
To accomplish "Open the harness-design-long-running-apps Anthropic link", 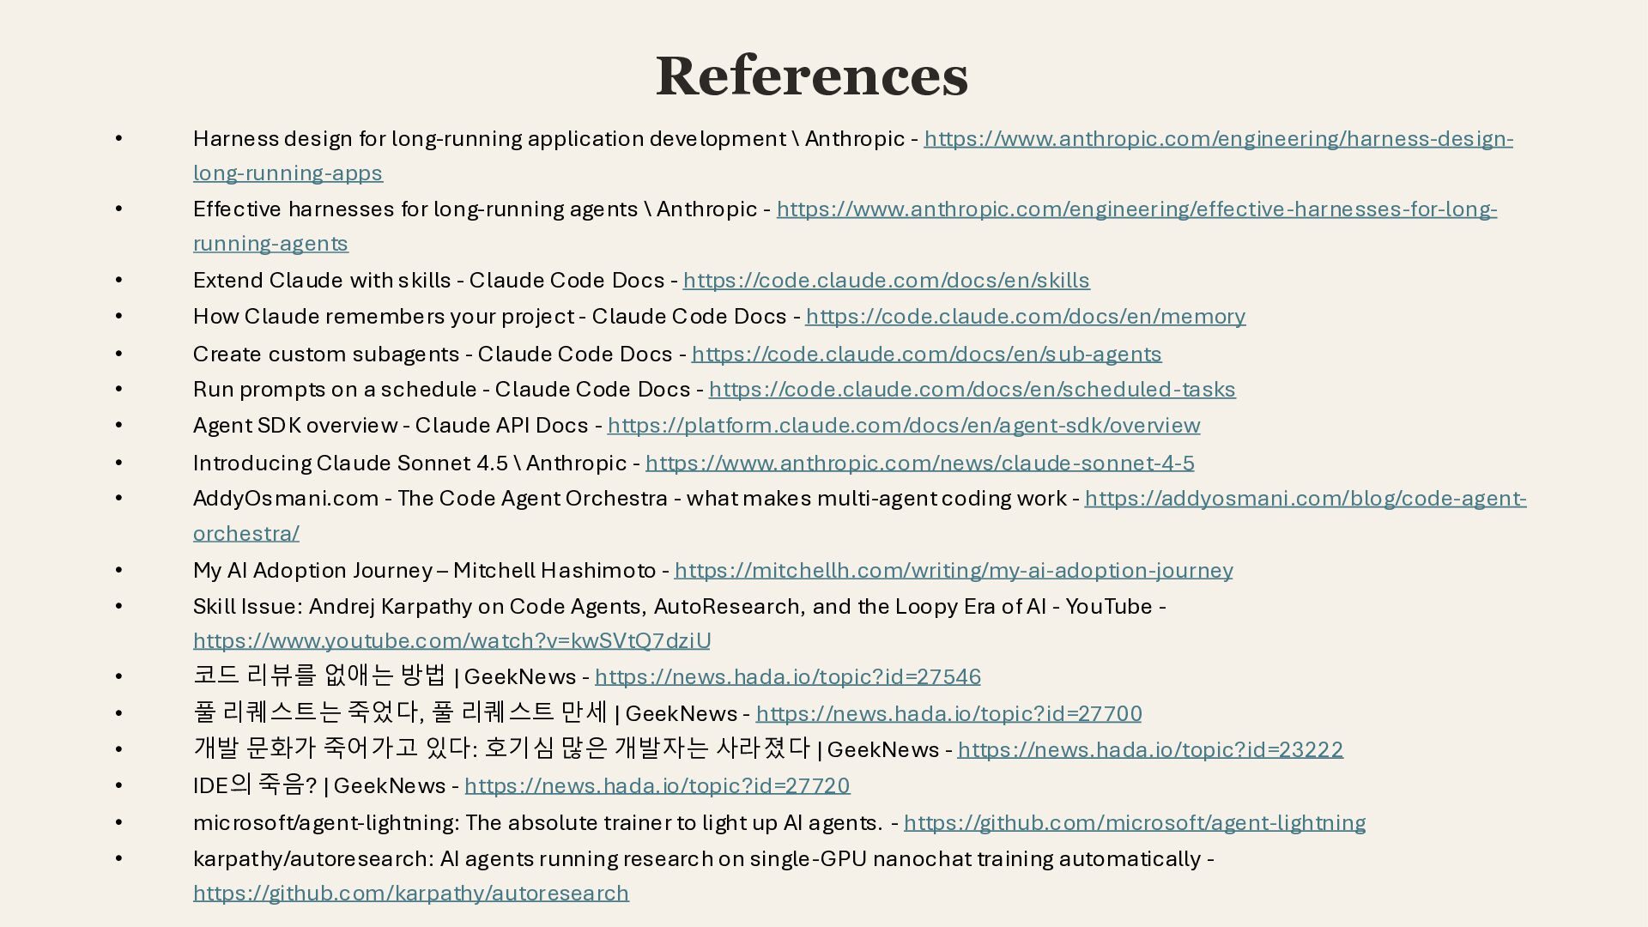I will pos(1218,139).
